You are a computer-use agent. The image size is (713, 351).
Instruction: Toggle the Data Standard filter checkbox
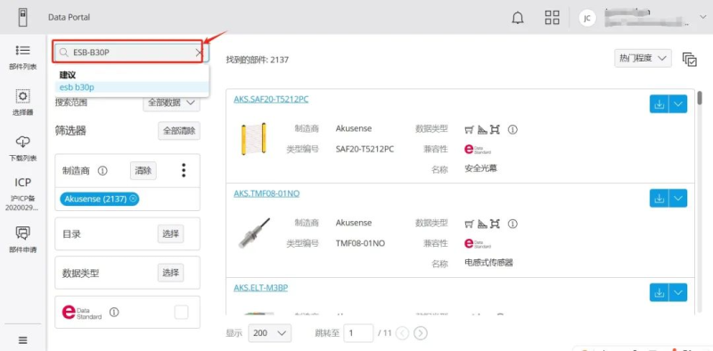click(x=182, y=313)
